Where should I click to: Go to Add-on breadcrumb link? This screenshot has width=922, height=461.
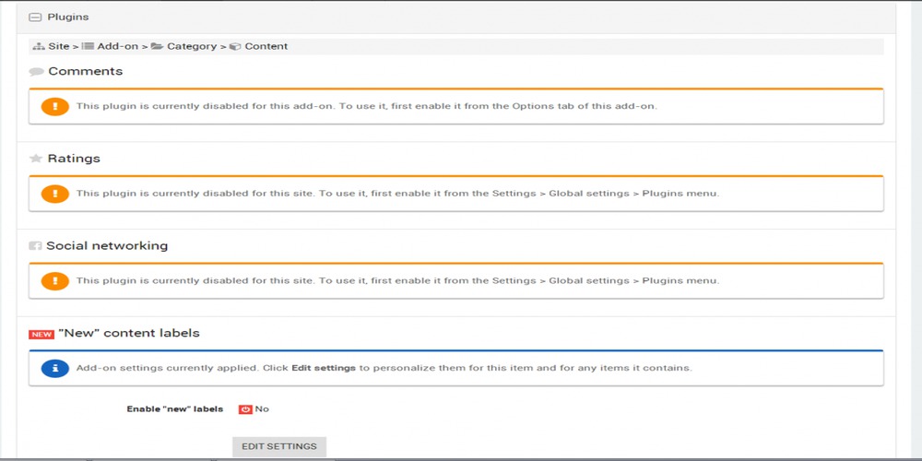pos(117,46)
